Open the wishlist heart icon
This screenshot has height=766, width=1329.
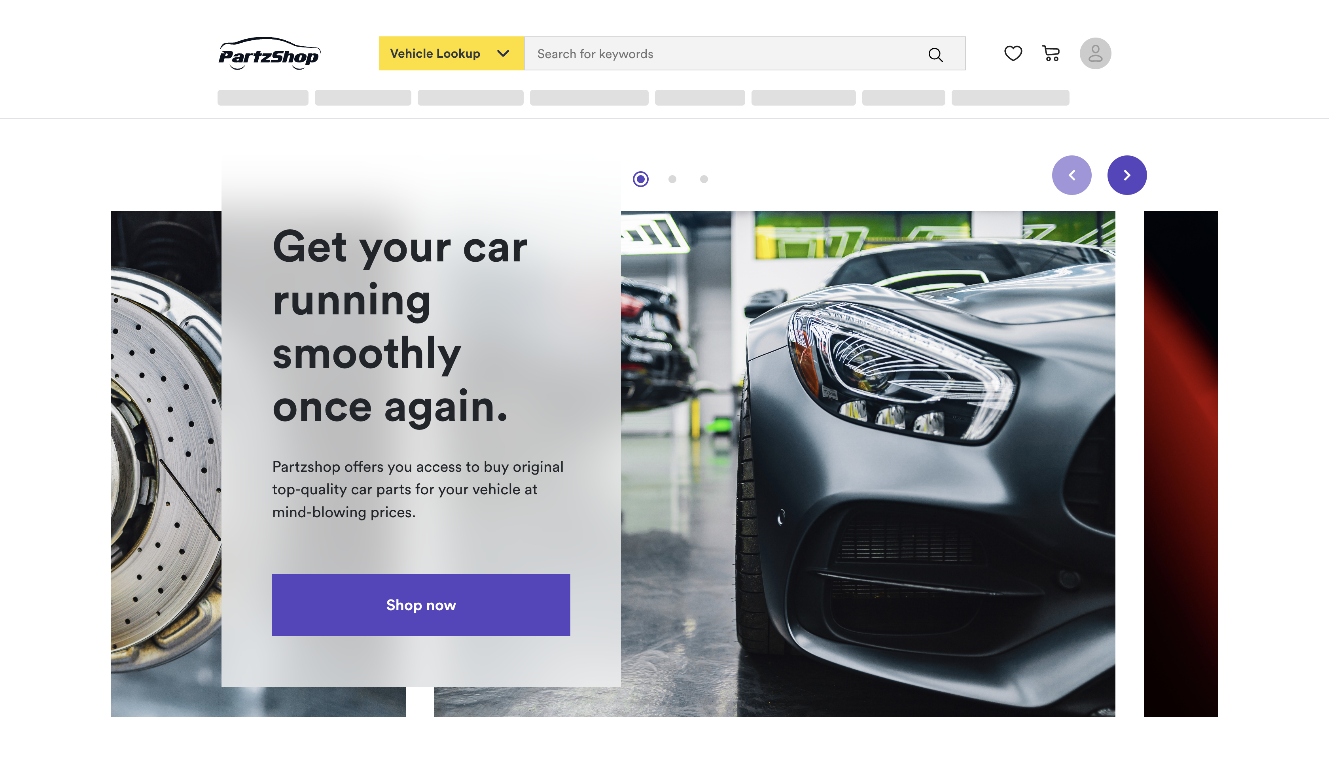(x=1013, y=54)
